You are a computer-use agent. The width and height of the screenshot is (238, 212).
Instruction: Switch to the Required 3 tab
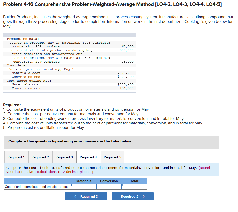(64, 157)
